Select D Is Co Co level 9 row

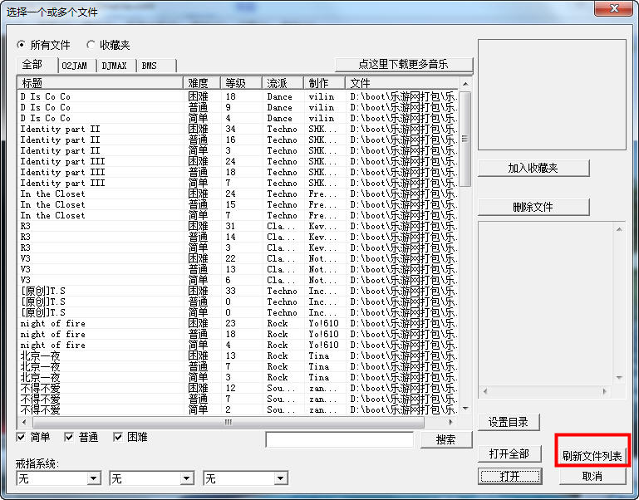pyautogui.click(x=238, y=108)
